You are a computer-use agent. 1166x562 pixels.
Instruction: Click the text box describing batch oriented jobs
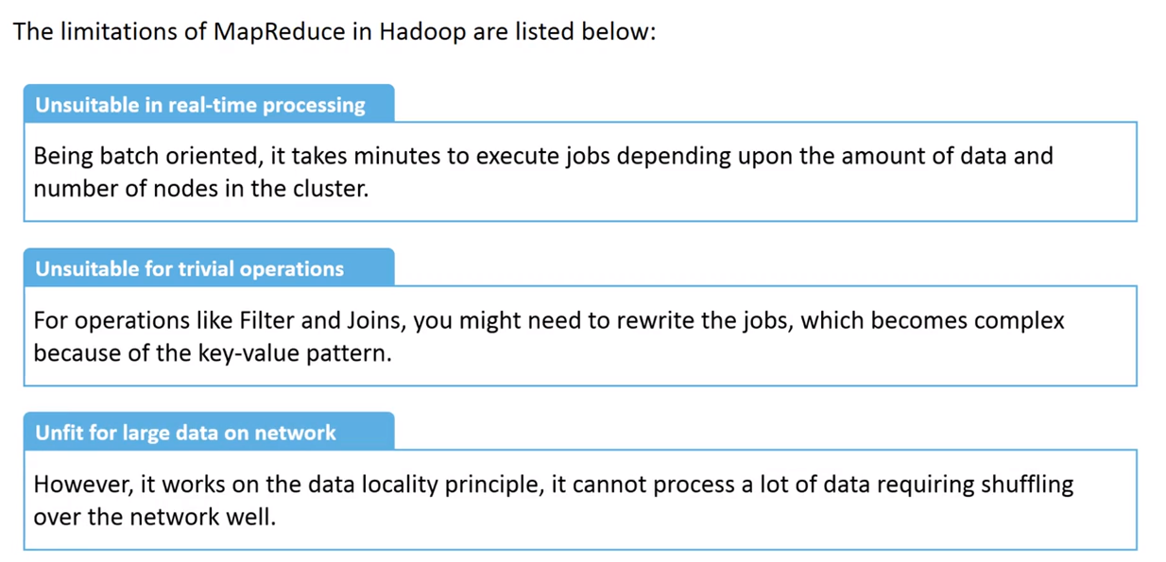click(580, 171)
